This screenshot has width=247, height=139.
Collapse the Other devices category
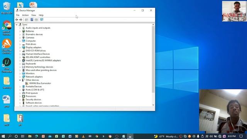pos(20,80)
